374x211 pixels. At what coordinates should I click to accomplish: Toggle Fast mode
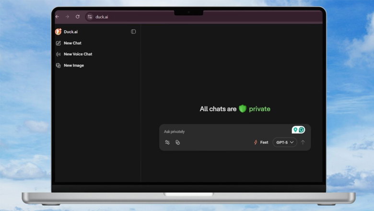point(261,142)
